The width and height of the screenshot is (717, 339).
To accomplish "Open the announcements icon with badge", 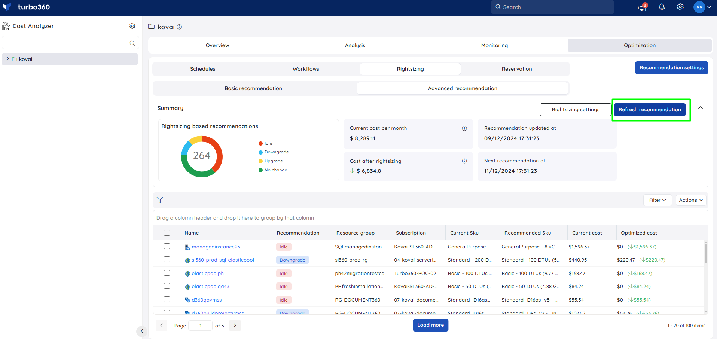I will [x=643, y=7].
